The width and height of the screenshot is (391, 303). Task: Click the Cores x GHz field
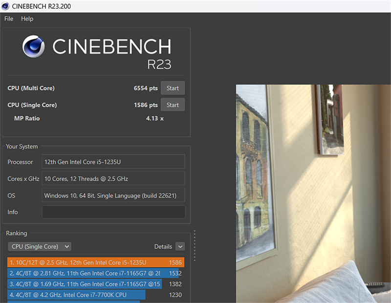pyautogui.click(x=113, y=178)
